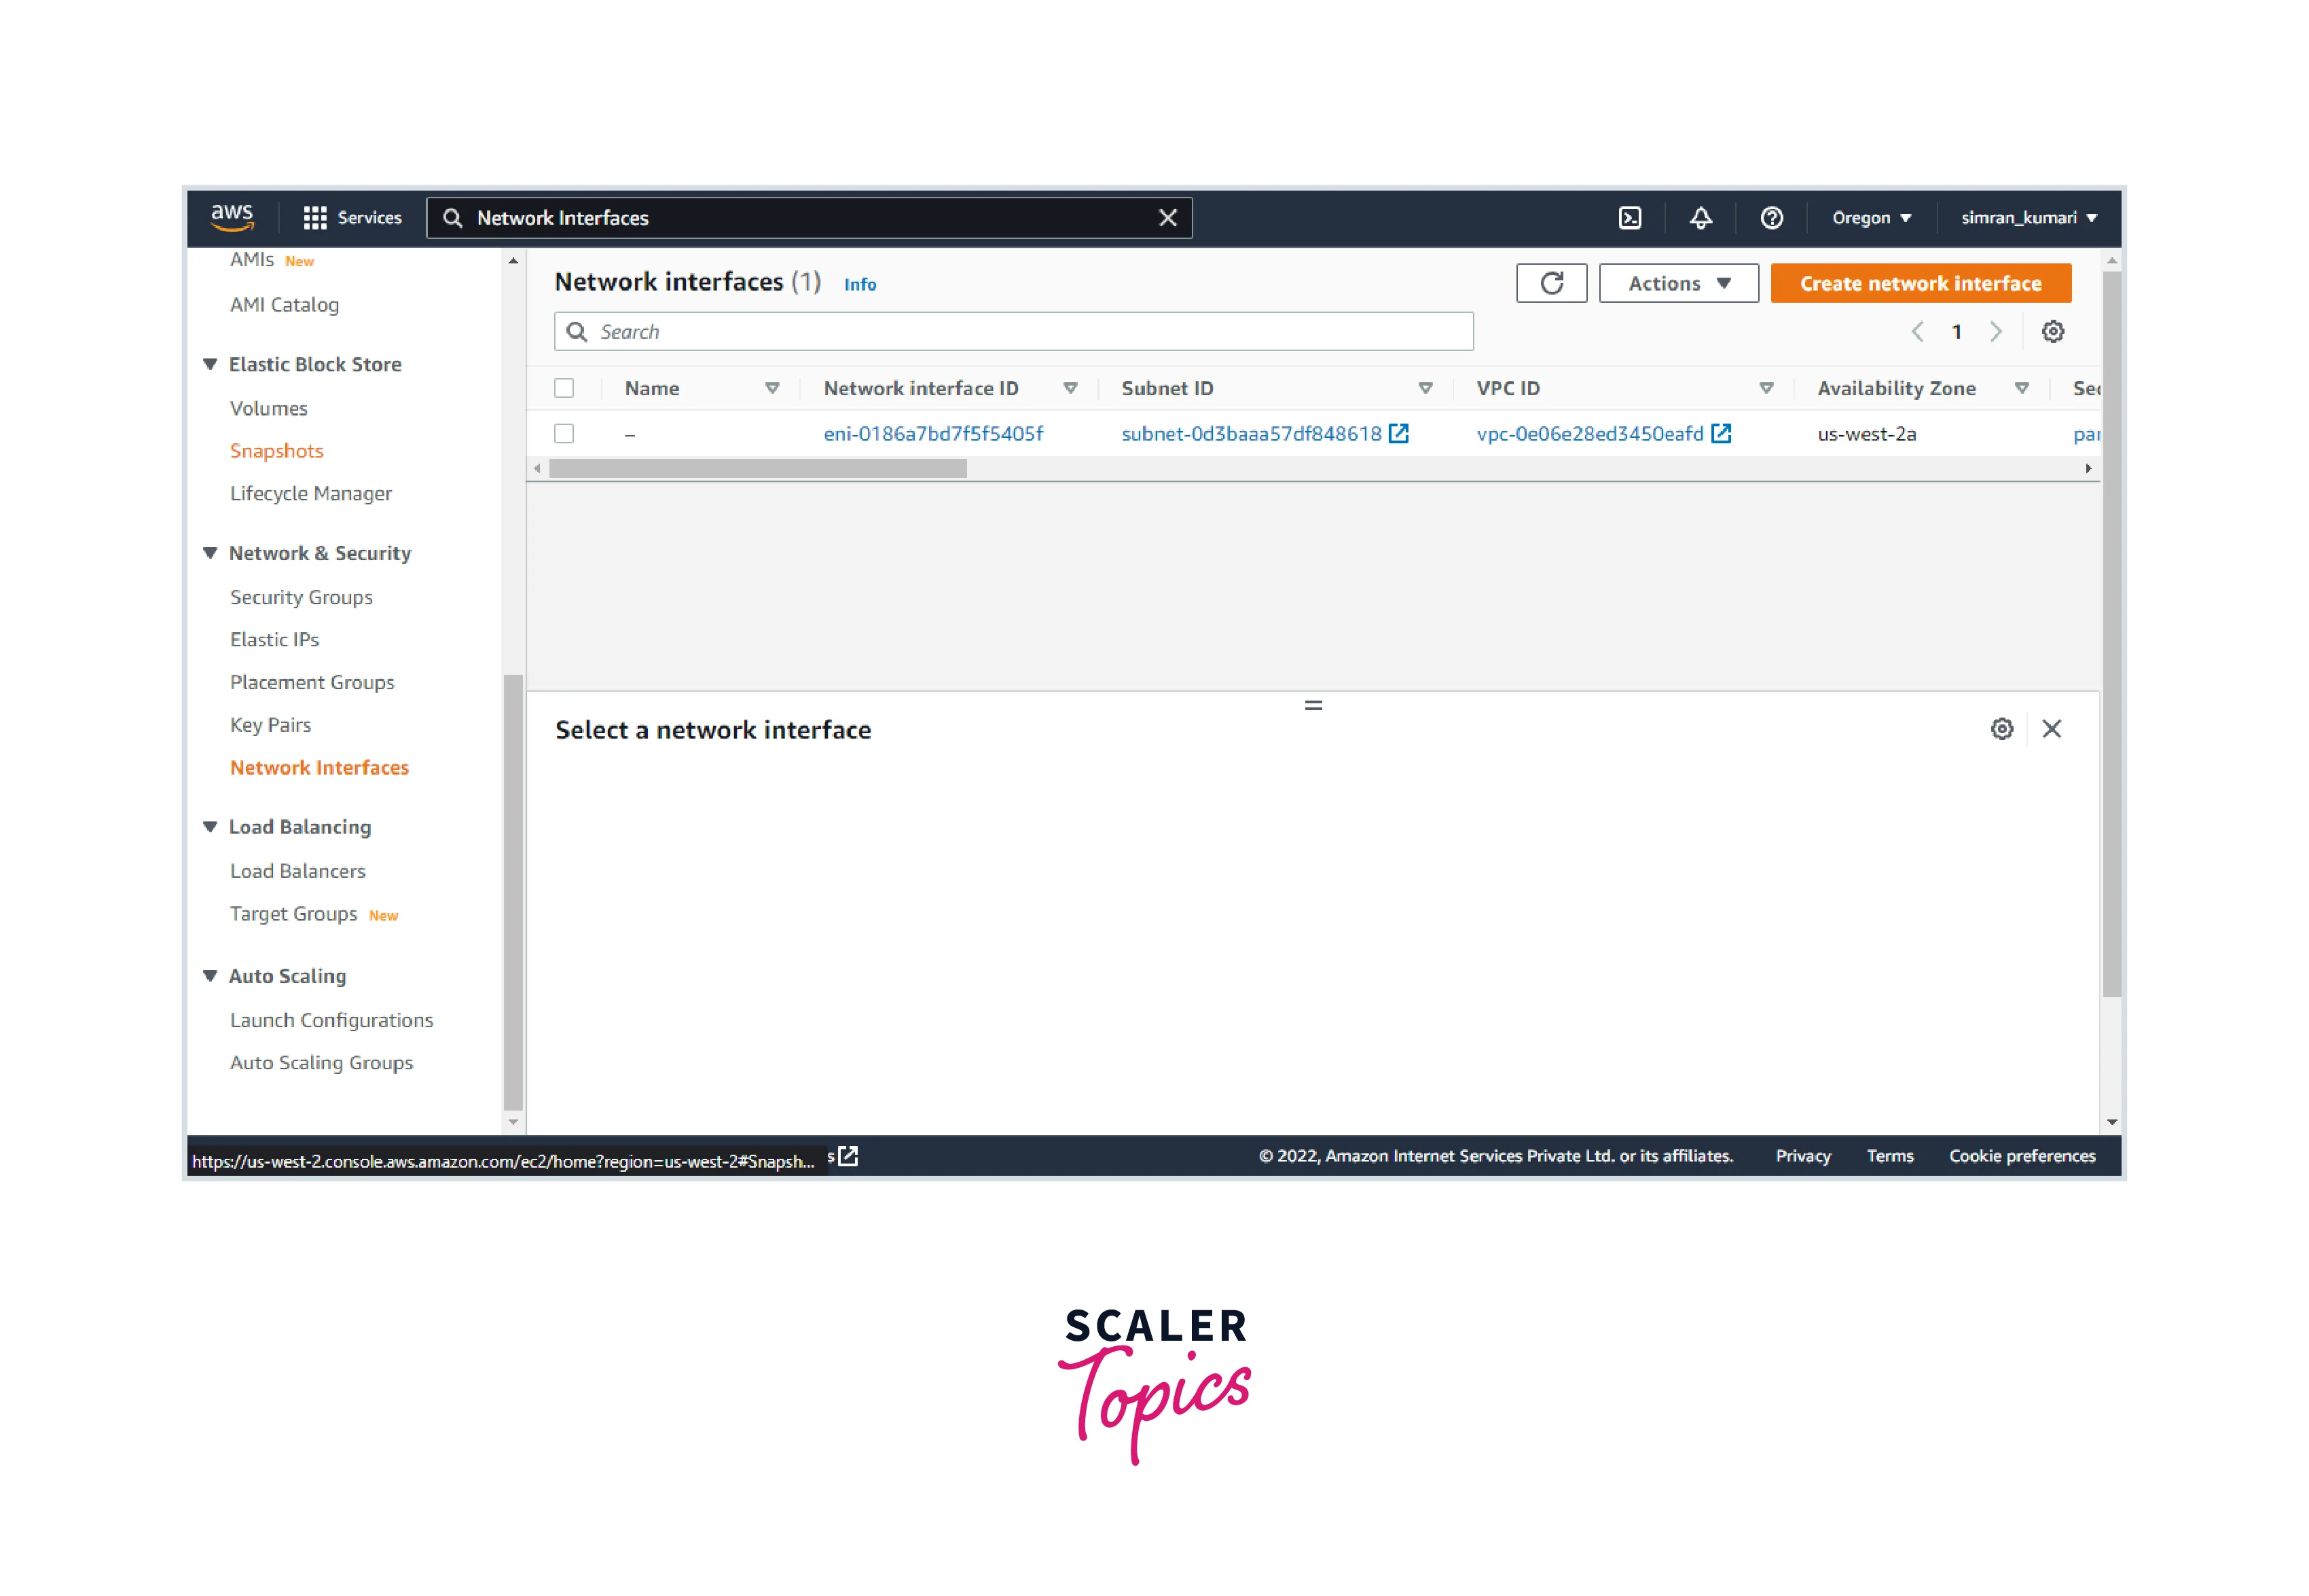Clear the top search bar text
Screen dimensions: 2309x1596
1167,218
